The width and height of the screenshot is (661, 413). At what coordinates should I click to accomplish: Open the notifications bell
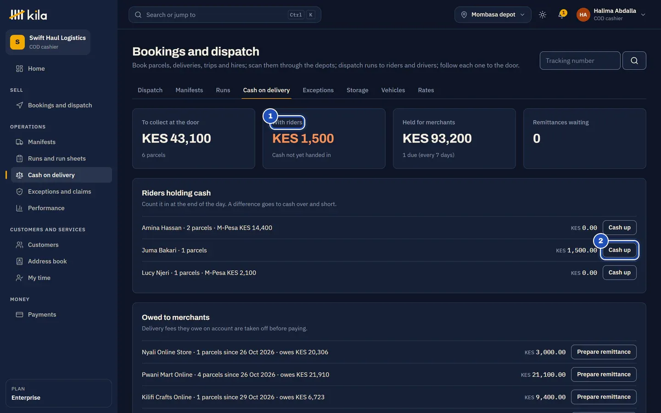(x=561, y=15)
